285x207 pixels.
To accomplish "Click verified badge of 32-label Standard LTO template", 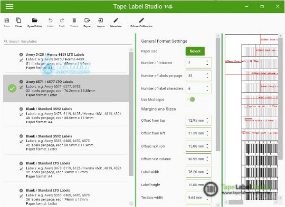I will coord(21,163).
